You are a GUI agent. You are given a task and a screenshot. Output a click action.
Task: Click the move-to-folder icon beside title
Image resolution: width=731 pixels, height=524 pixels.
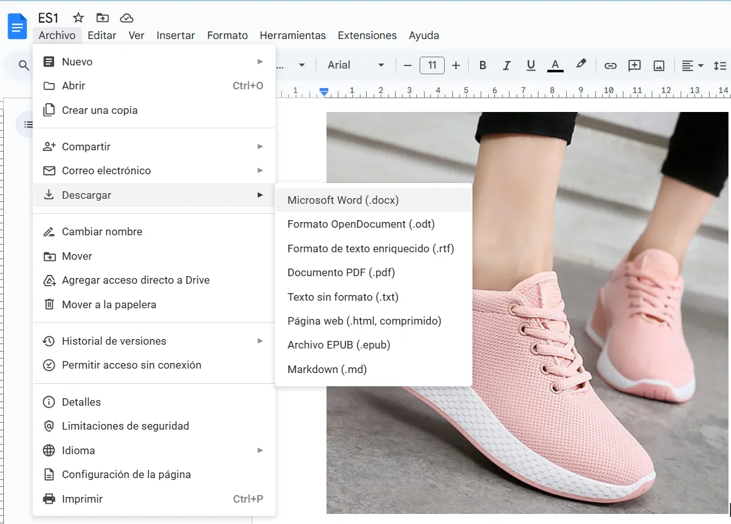(103, 18)
